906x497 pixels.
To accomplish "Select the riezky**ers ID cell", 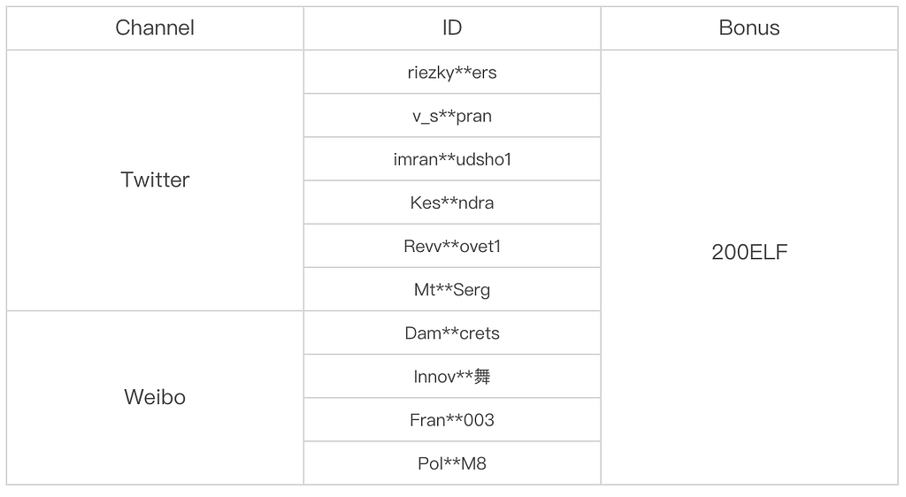I will tap(452, 73).
